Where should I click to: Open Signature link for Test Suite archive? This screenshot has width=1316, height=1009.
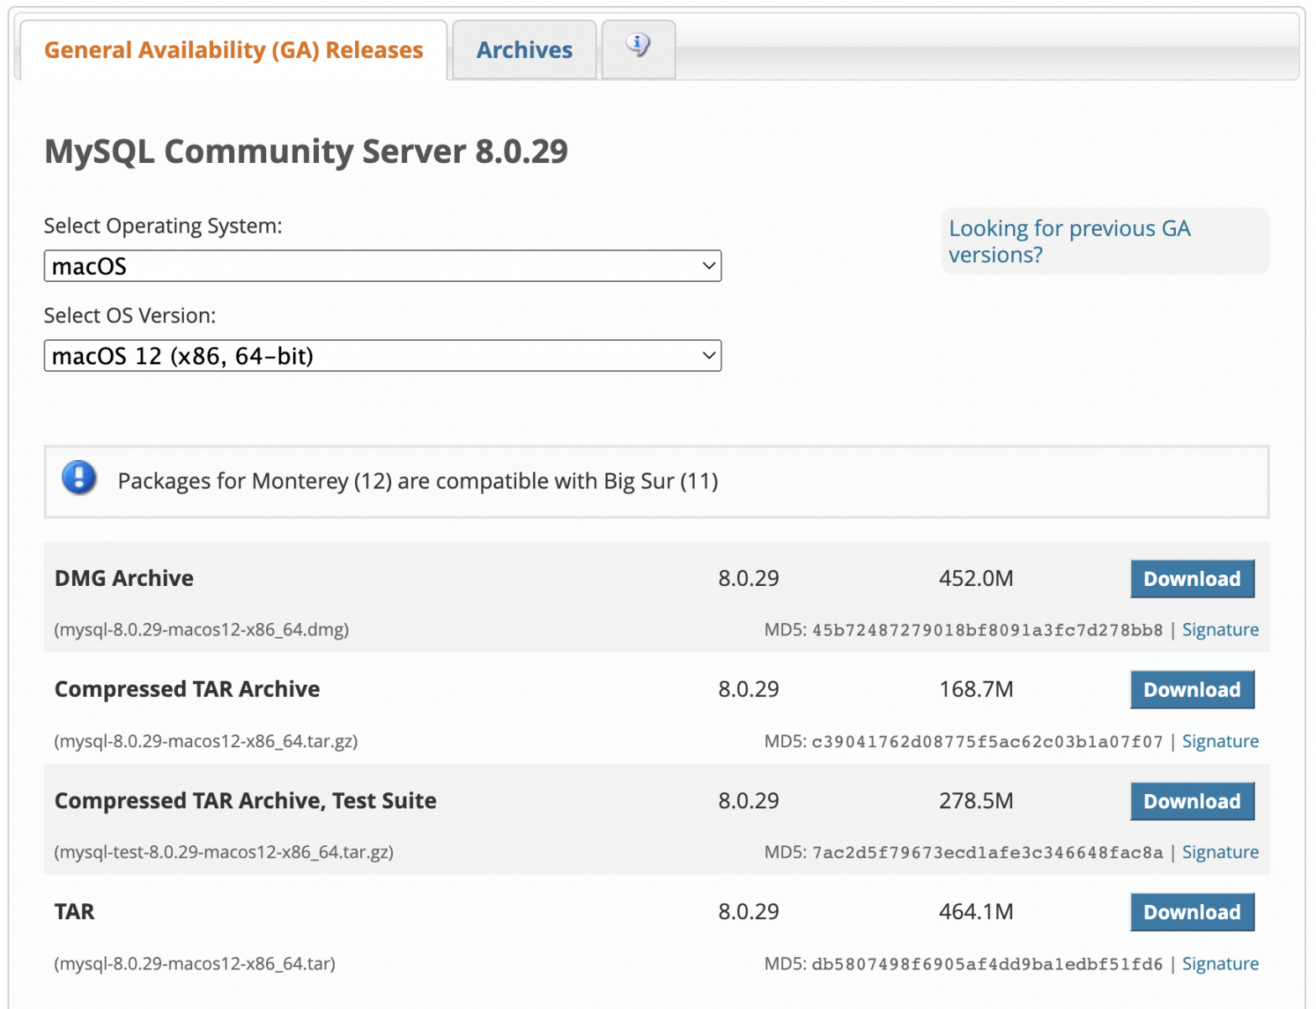point(1219,852)
